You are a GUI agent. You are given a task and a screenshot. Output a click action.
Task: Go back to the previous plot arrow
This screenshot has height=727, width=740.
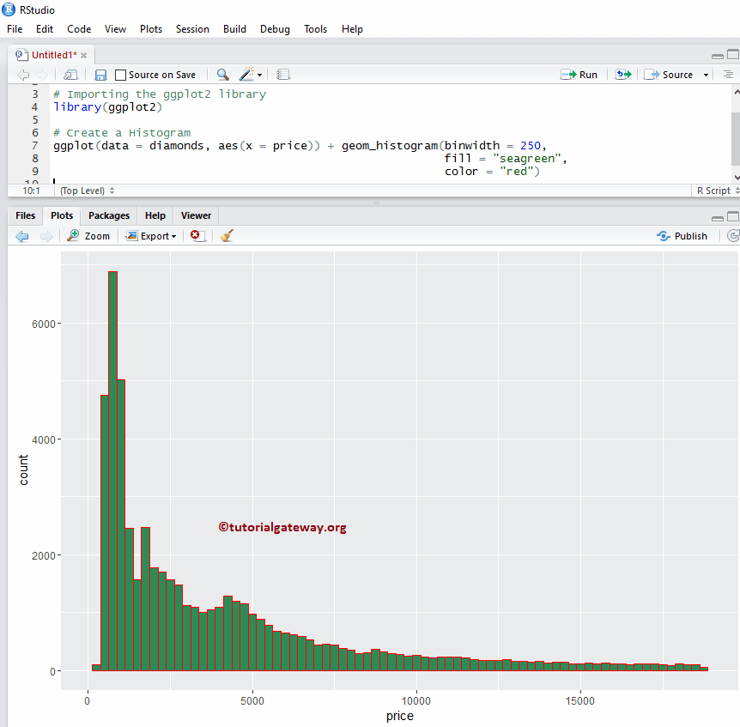[x=21, y=235]
